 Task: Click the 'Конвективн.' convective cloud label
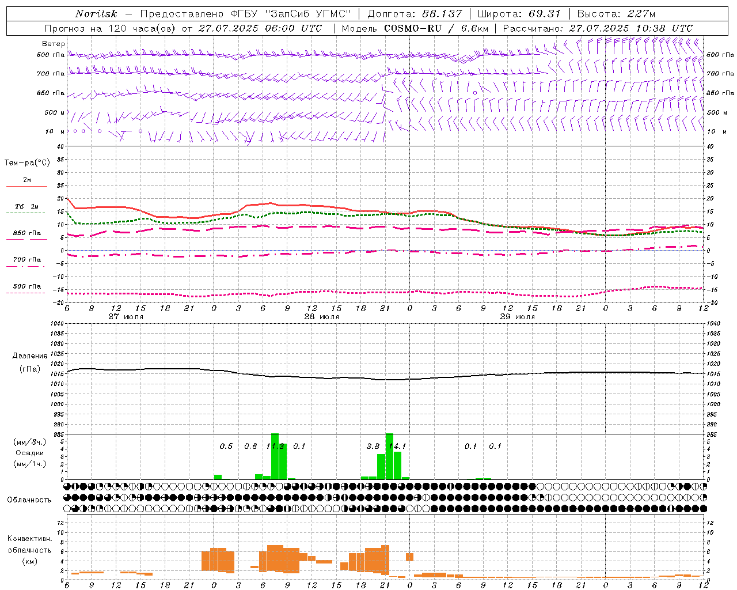30,539
